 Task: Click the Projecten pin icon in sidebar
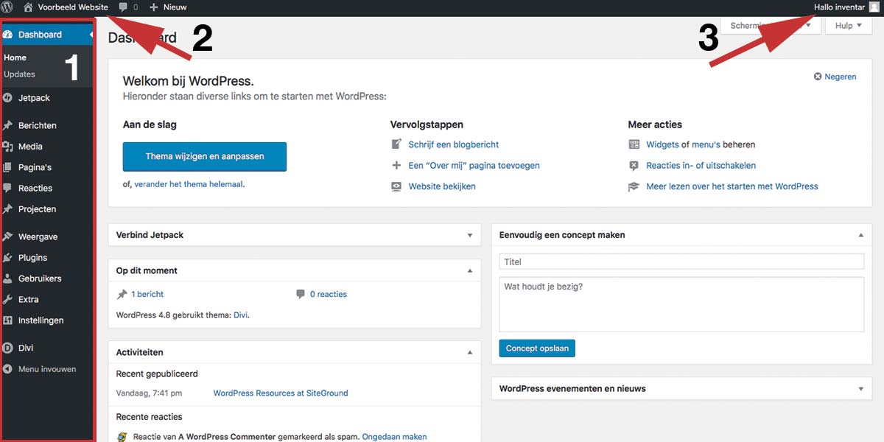coord(9,209)
